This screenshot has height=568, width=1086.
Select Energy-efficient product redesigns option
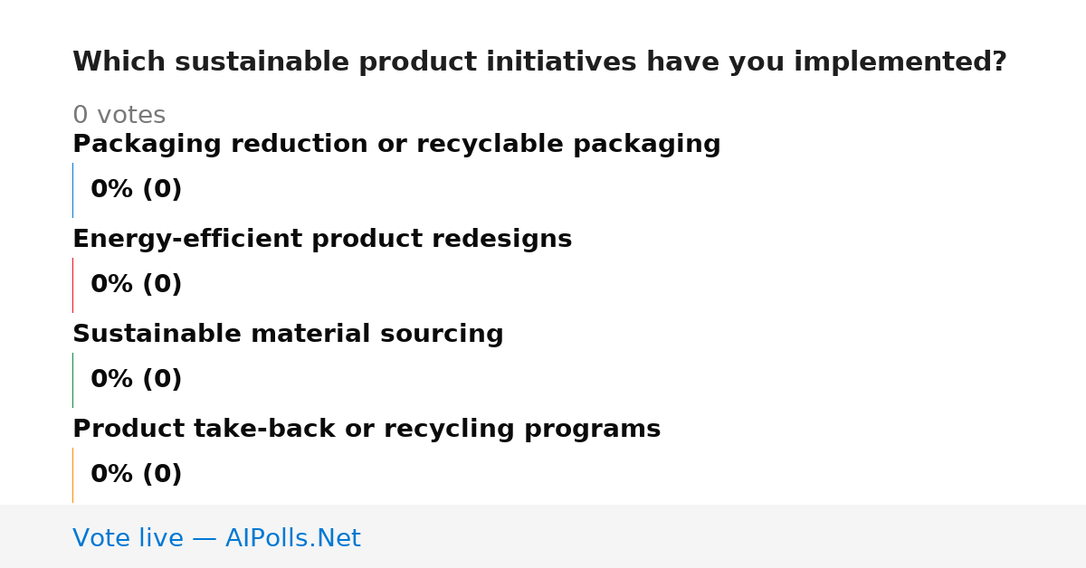322,240
